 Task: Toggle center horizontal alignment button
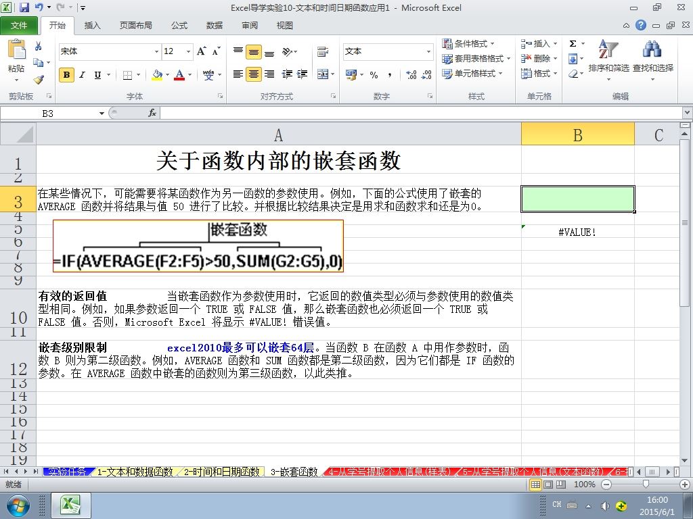click(x=254, y=74)
